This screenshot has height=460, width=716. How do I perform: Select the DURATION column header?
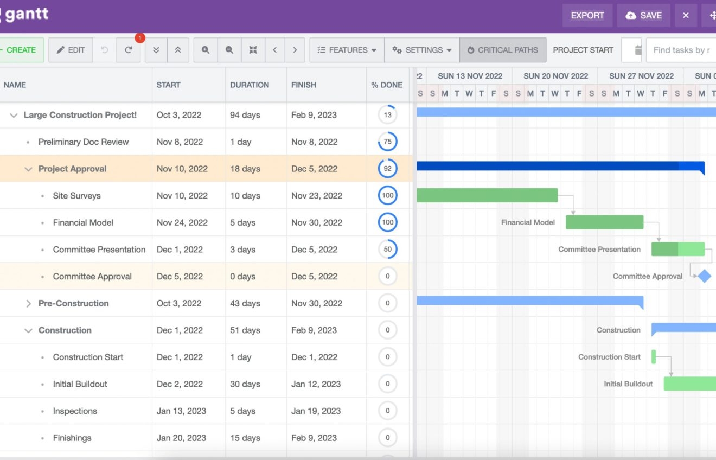[x=250, y=85]
